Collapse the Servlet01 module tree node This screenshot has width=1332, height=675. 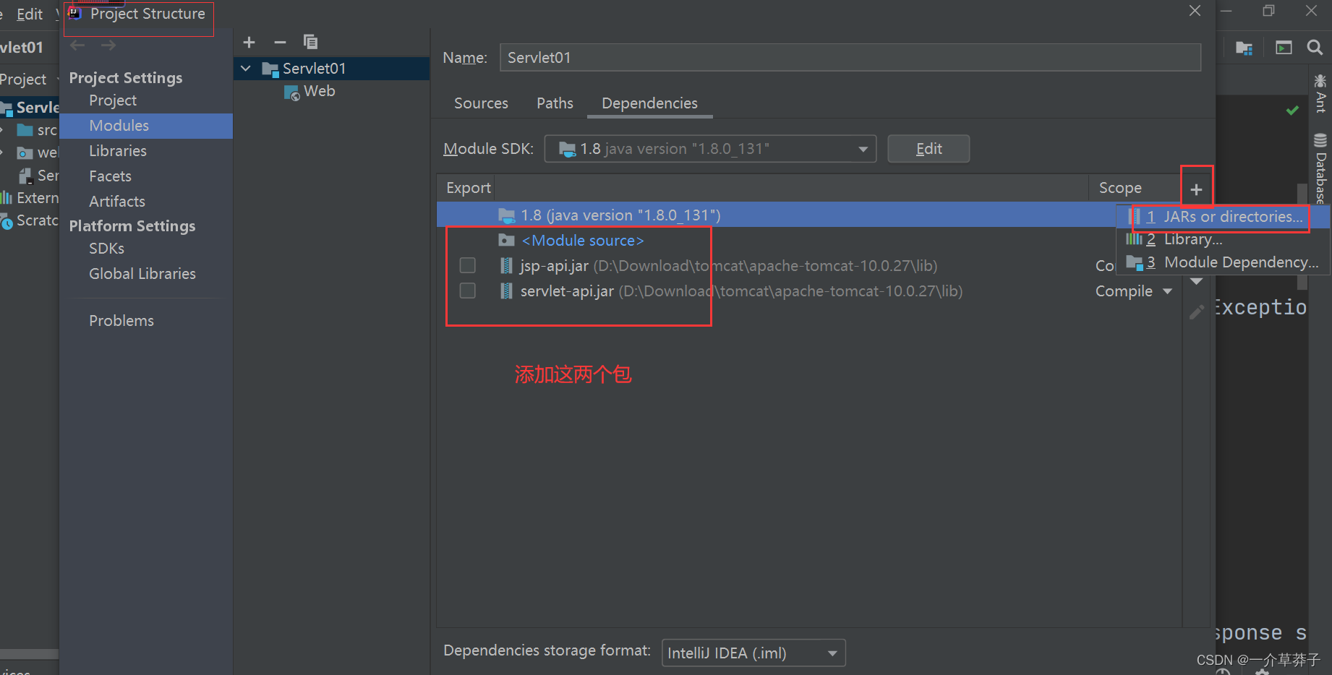(x=246, y=69)
